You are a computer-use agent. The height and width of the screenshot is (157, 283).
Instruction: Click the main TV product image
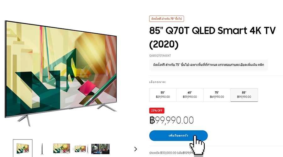[x=61, y=73]
